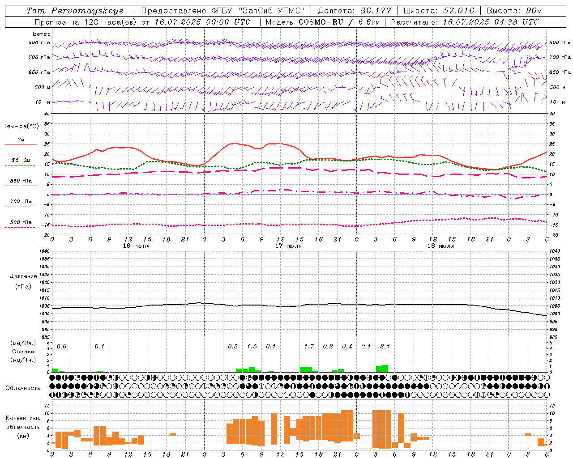
Task: Select the latitude value 57.016
Action: pos(458,11)
